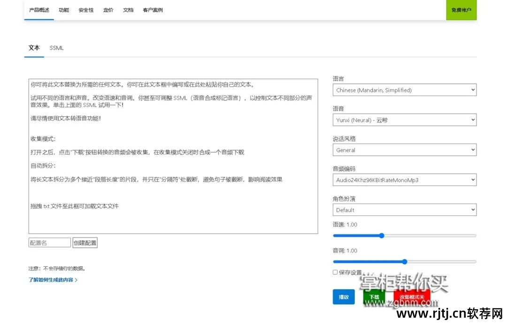Click the 注意: 不会存储你的数据 note
This screenshot has height=335, width=507.
57,268
